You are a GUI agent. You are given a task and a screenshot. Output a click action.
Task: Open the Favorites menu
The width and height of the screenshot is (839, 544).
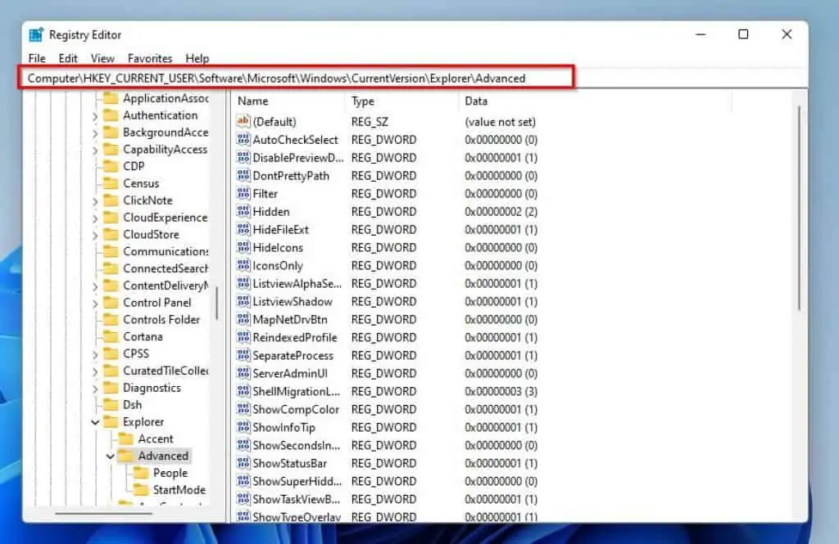point(150,58)
